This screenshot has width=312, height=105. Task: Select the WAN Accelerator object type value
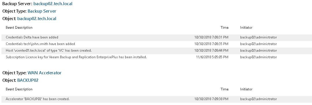(x=45, y=73)
